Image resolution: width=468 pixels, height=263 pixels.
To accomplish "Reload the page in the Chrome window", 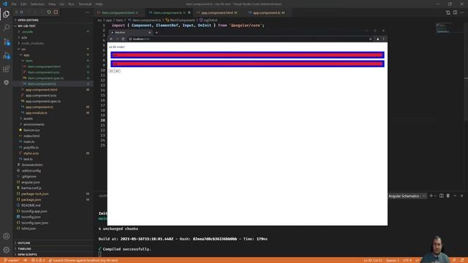I will click(123, 39).
